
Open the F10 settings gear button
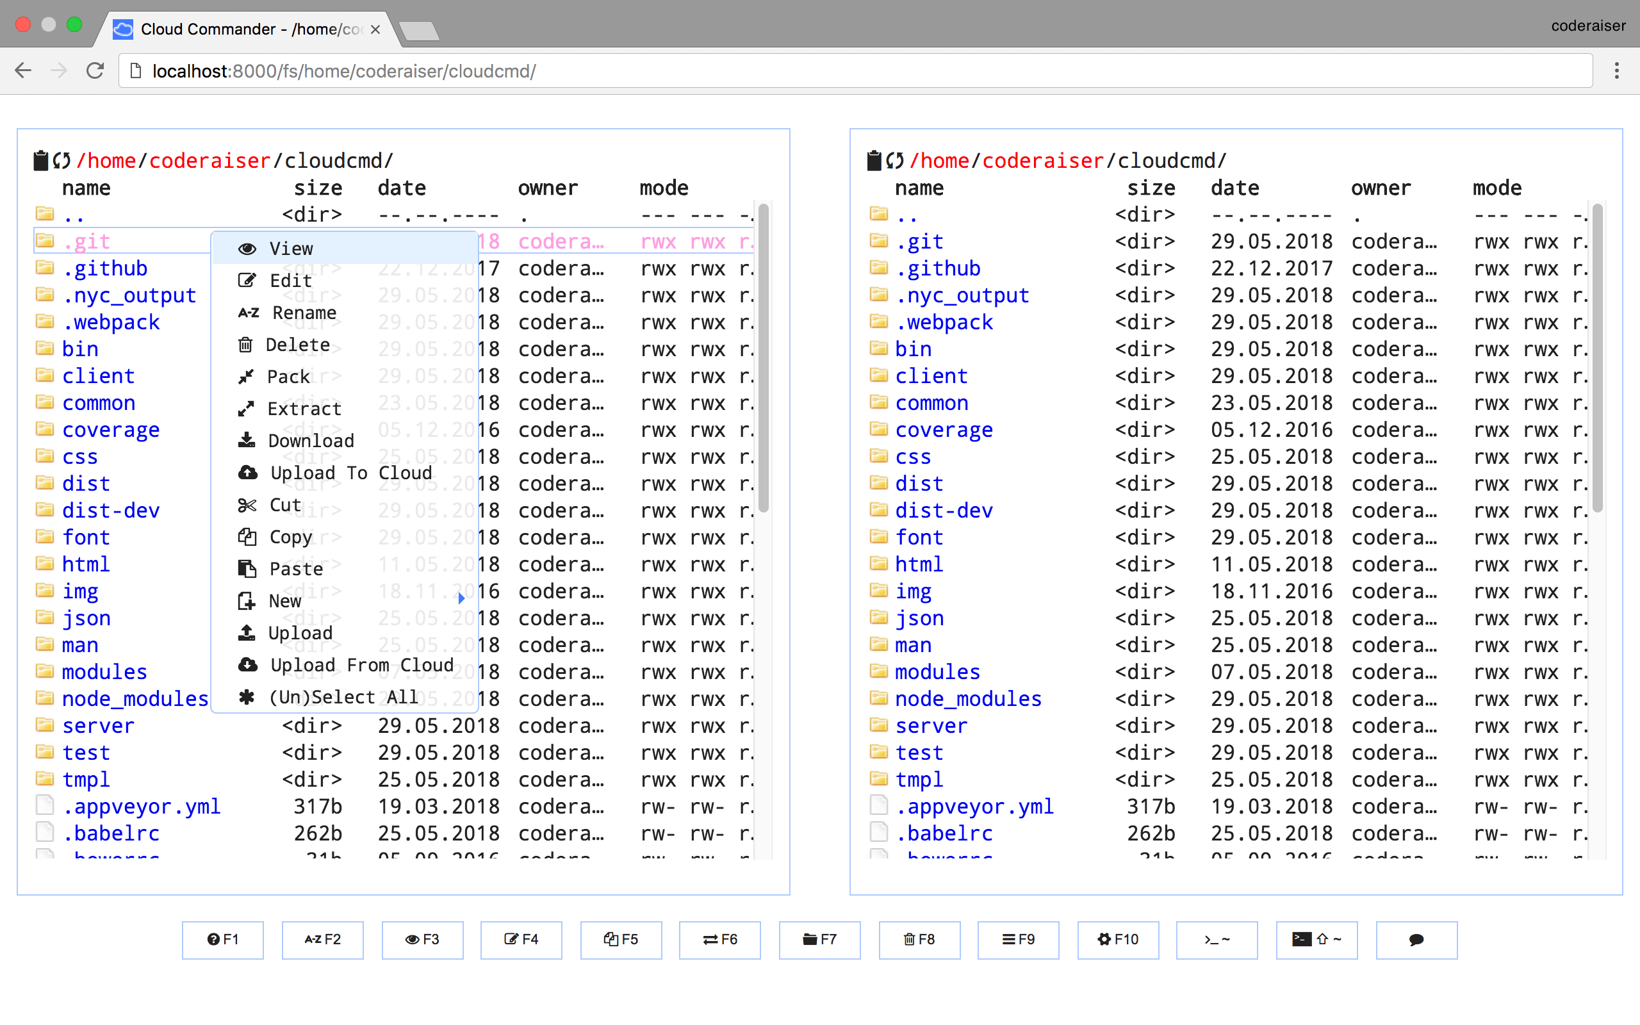[1117, 939]
